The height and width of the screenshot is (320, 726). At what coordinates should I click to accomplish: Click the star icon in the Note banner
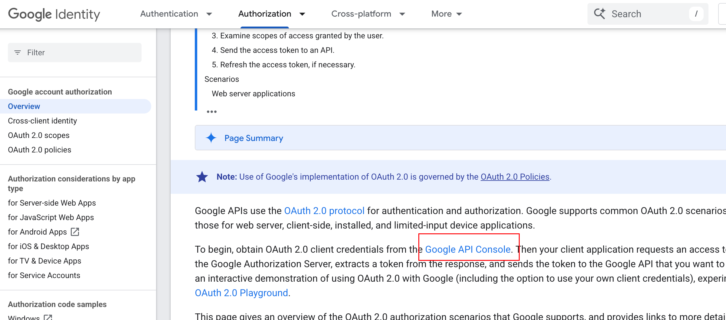click(x=202, y=177)
